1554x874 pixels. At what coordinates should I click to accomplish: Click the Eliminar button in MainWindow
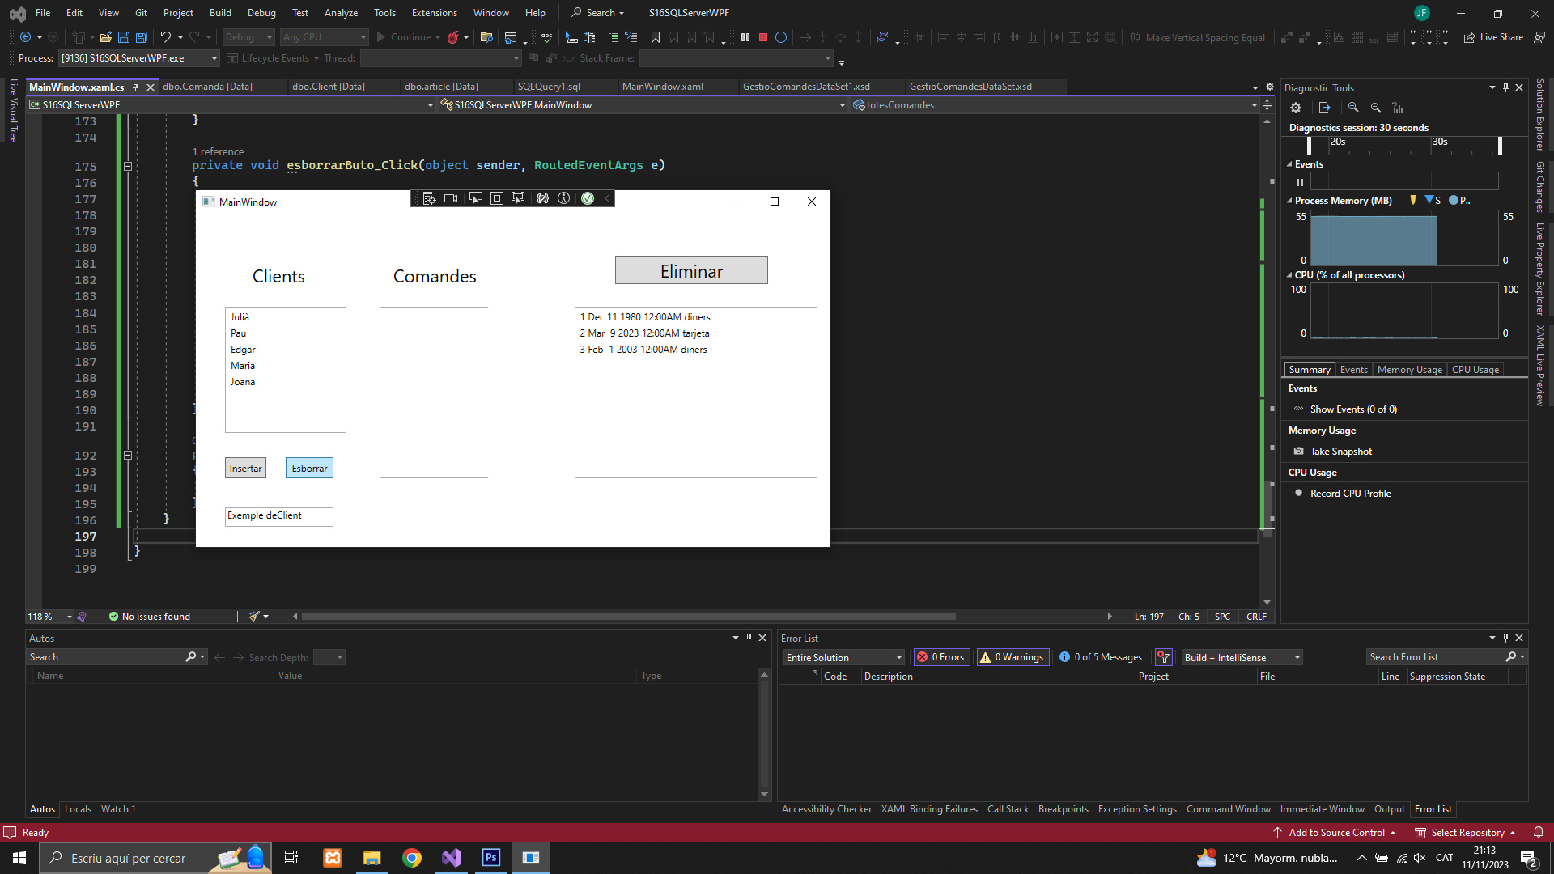coord(691,270)
